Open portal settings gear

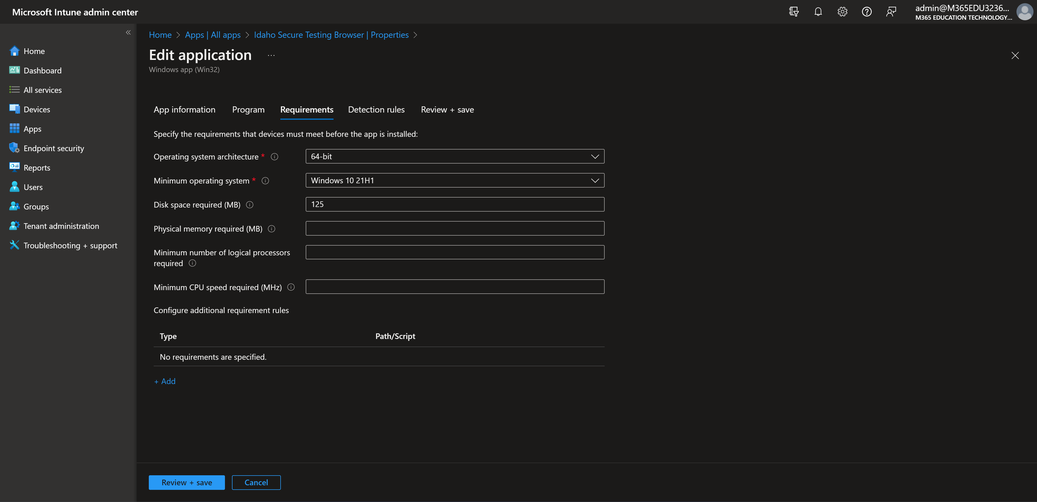pyautogui.click(x=842, y=12)
